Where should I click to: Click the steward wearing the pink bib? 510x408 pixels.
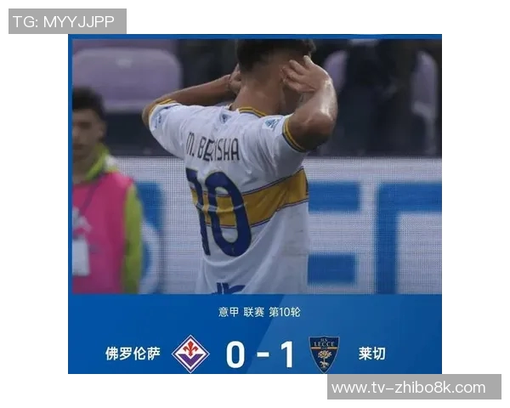click(x=104, y=192)
